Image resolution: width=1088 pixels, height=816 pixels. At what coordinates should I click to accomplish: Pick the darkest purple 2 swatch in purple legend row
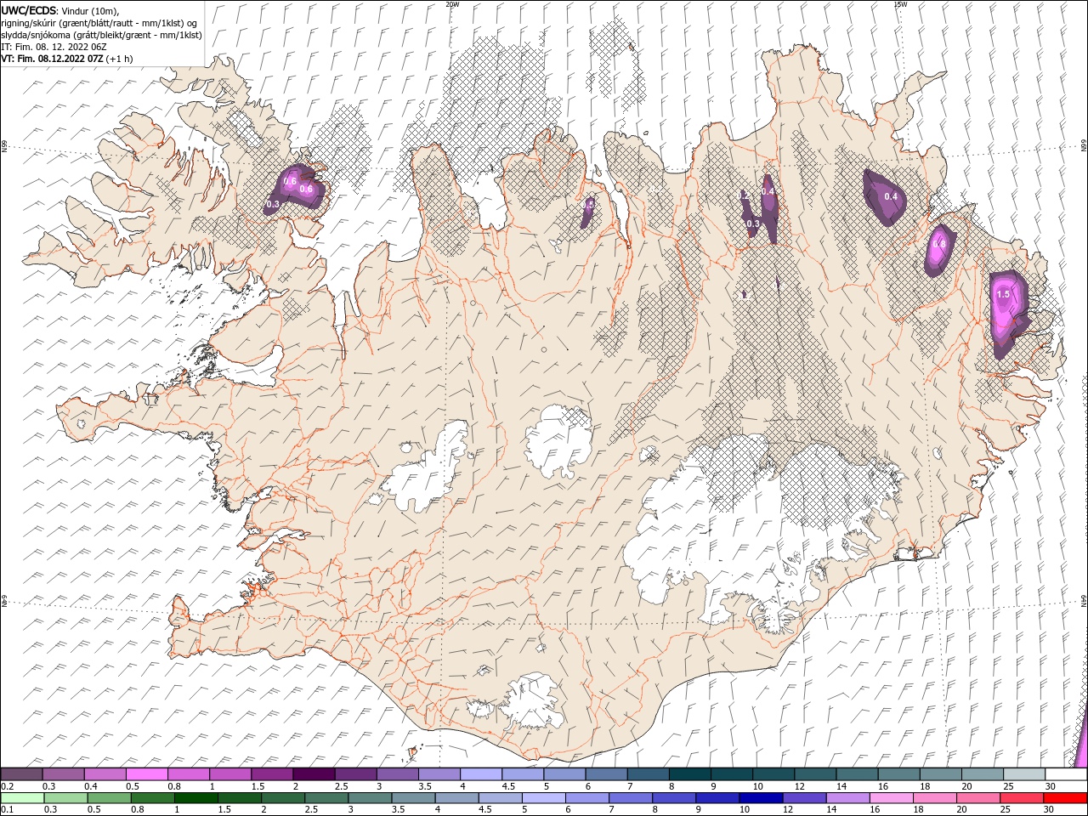(x=314, y=774)
